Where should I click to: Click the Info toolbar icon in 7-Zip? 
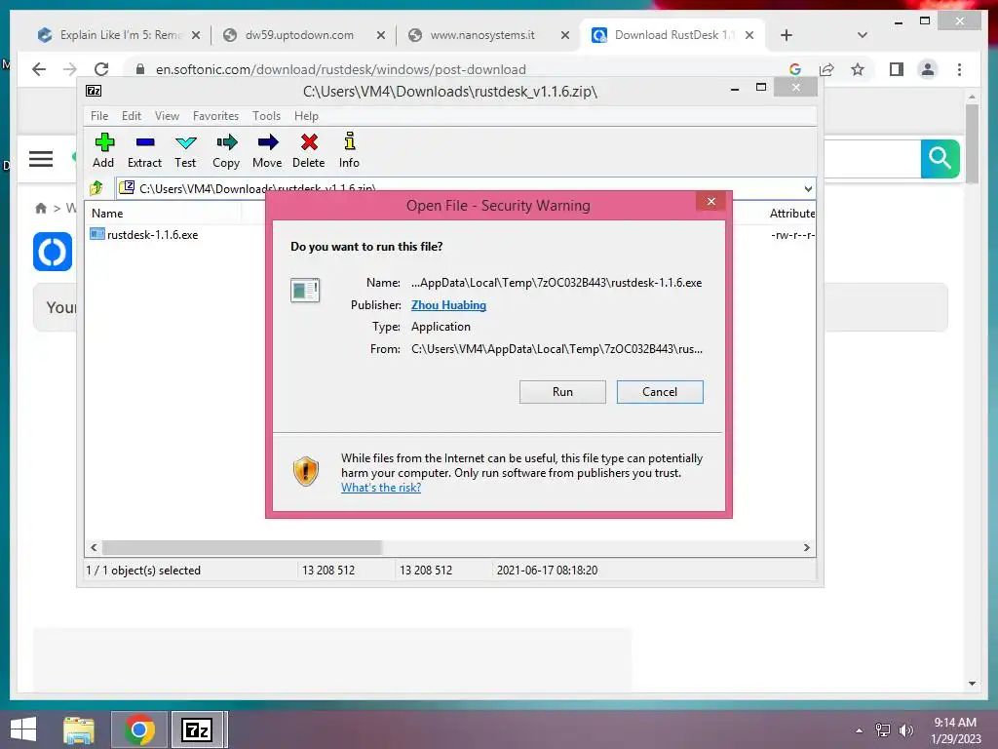pos(350,141)
